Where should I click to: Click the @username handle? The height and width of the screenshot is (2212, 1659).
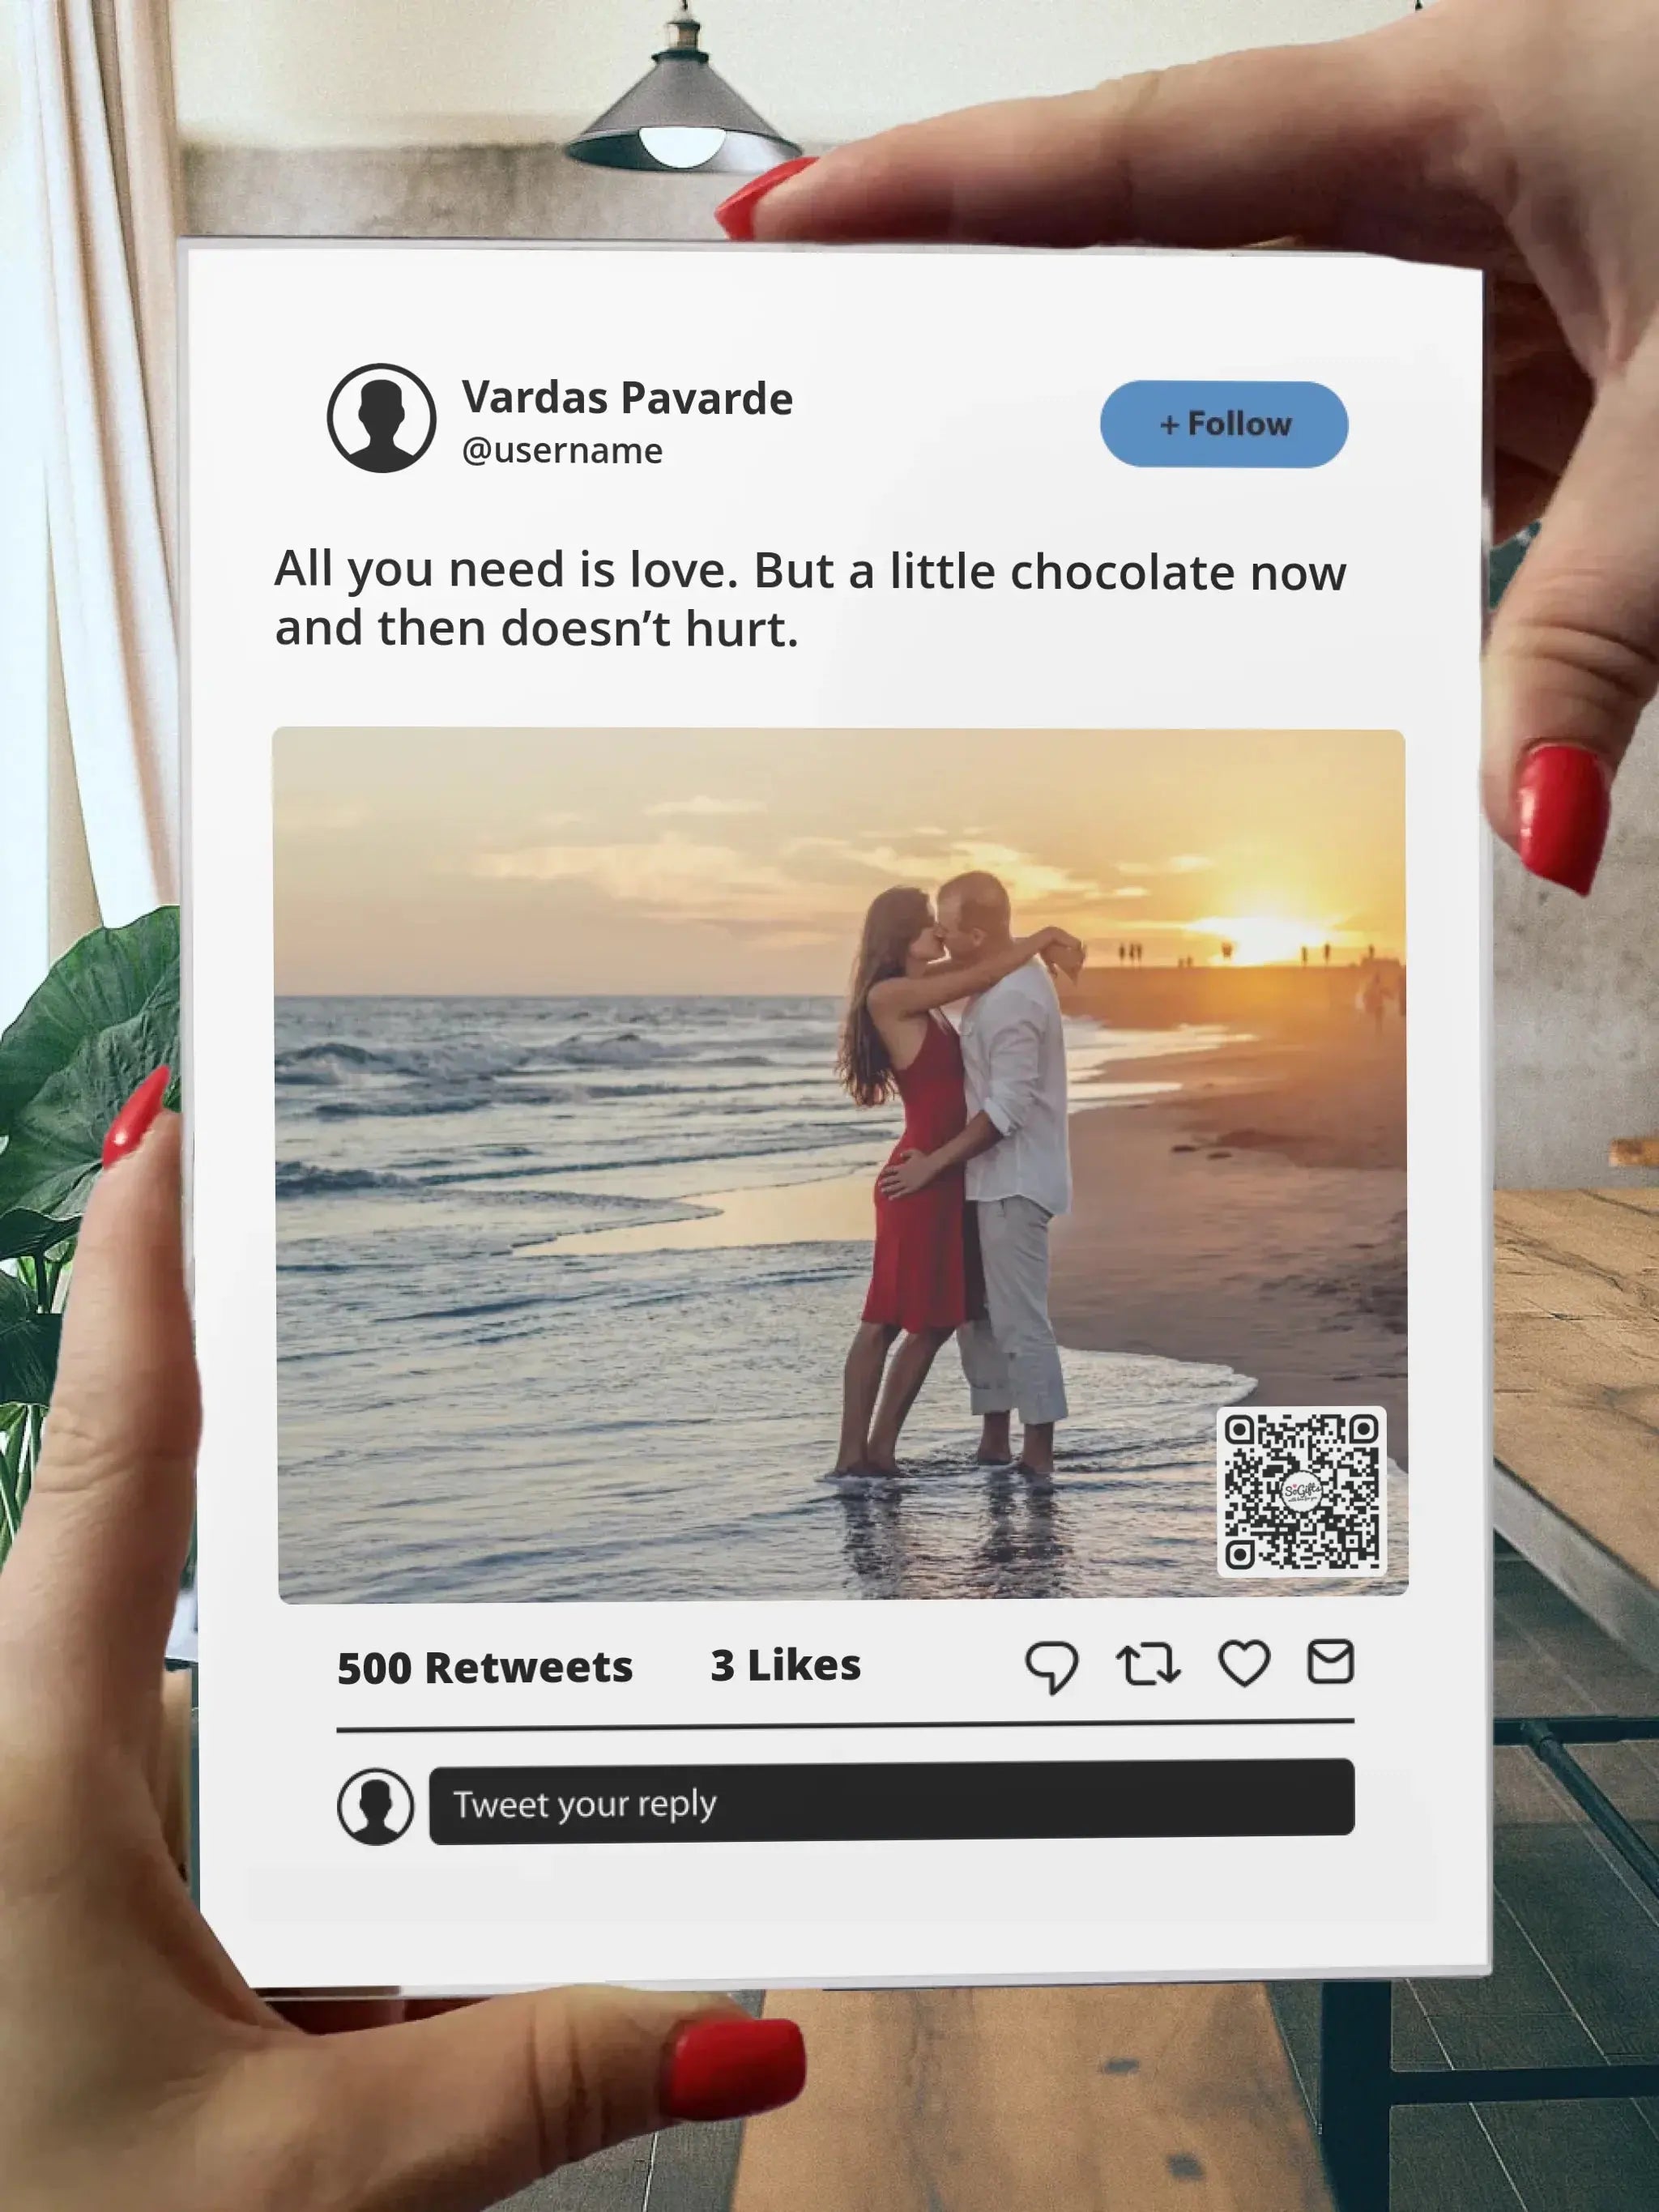tap(562, 451)
